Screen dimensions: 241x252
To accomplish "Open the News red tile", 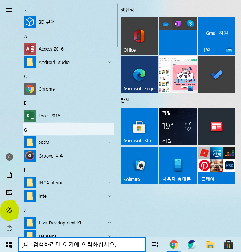I will tap(217, 127).
